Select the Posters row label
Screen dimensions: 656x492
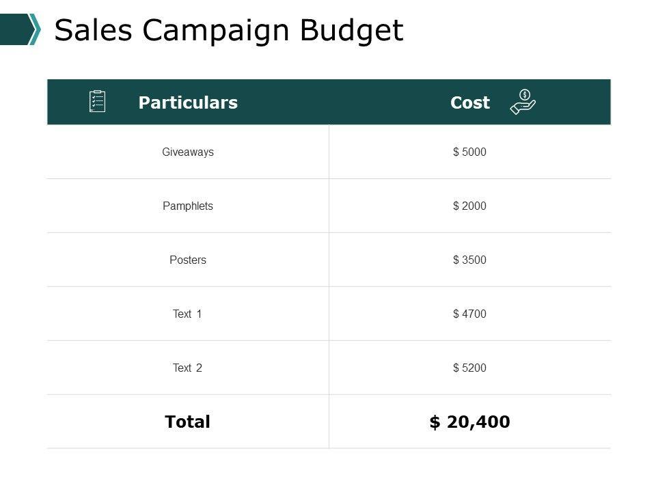(188, 260)
